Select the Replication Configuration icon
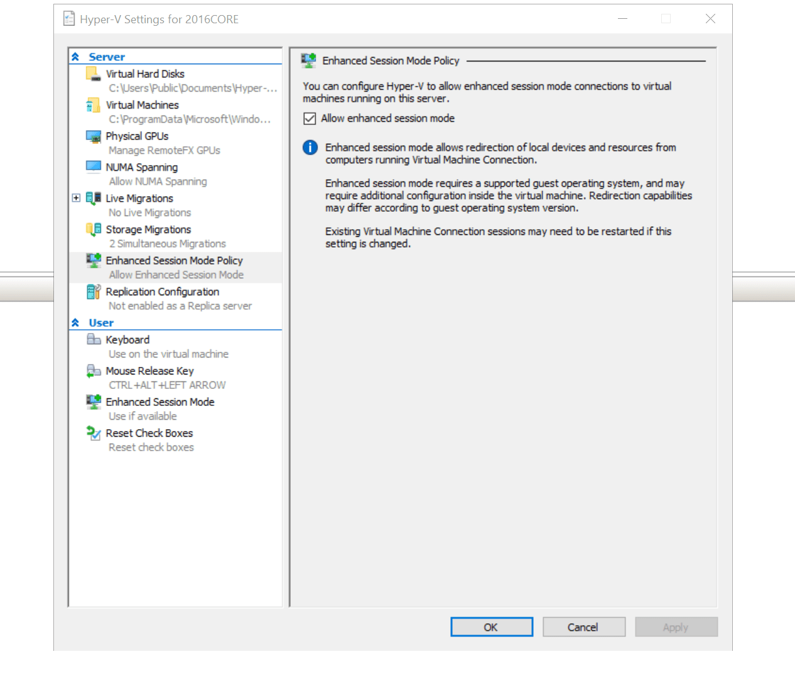 [x=92, y=292]
